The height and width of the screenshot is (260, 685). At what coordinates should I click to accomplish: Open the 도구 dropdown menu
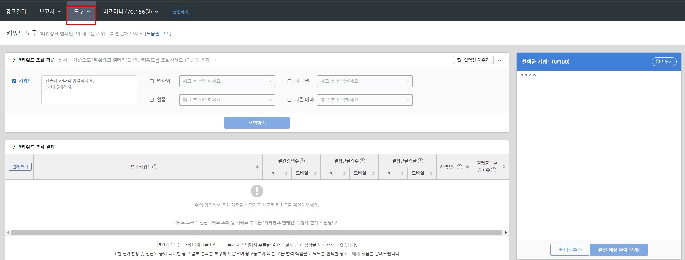[82, 12]
